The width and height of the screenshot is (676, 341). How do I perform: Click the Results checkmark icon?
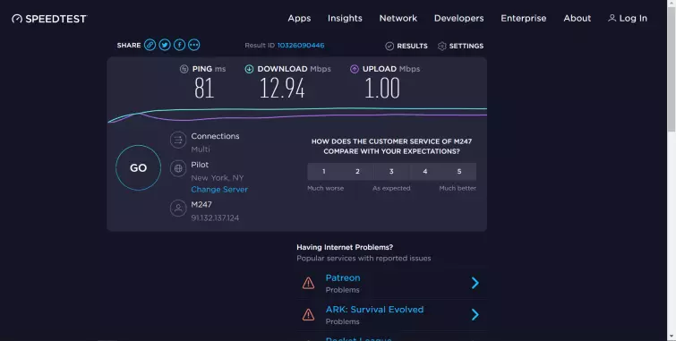(x=389, y=46)
